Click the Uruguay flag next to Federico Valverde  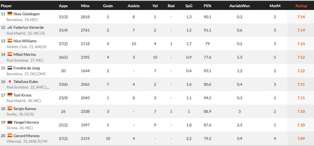click(10, 27)
